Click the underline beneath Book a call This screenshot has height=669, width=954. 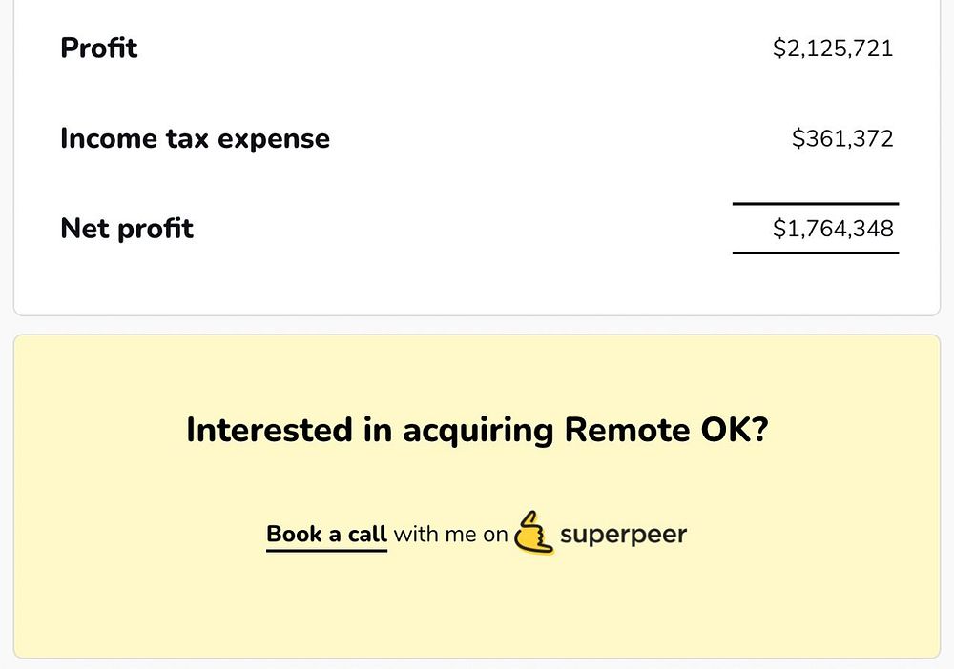tap(326, 550)
